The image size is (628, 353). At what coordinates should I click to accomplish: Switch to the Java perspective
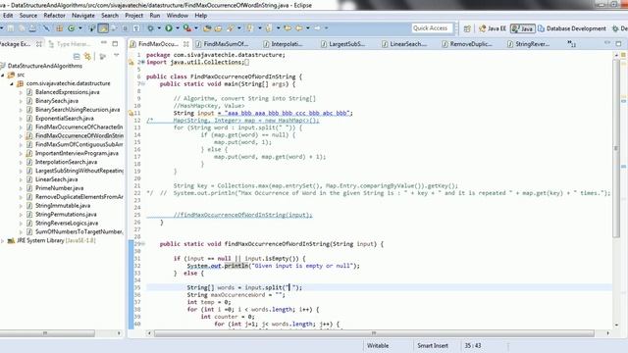pyautogui.click(x=523, y=28)
